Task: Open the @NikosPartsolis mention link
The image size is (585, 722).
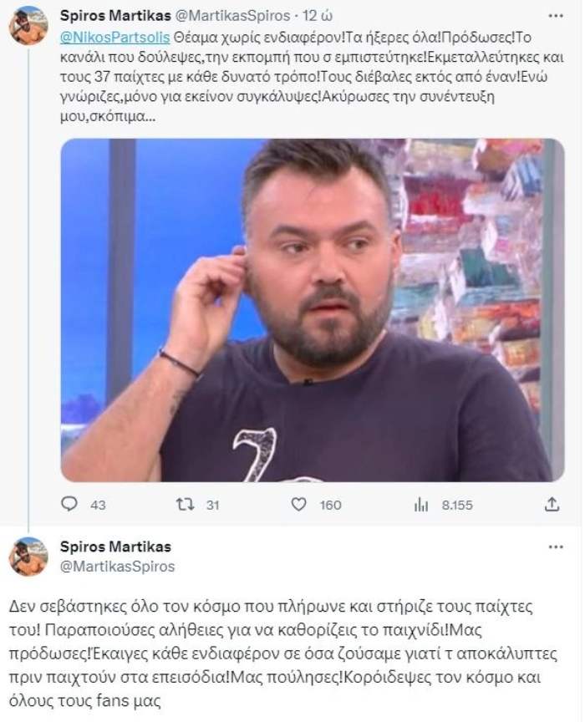Action: pyautogui.click(x=115, y=37)
